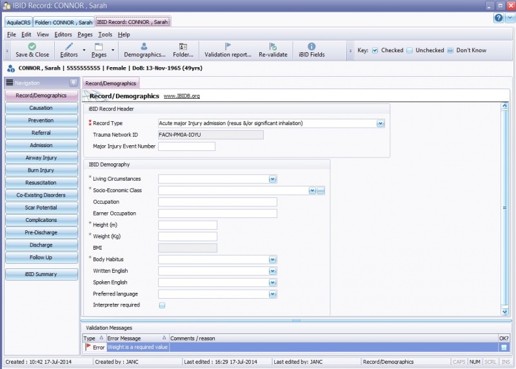516x369 pixels.
Task: Open the Validation report flag icon
Action: tap(228, 47)
